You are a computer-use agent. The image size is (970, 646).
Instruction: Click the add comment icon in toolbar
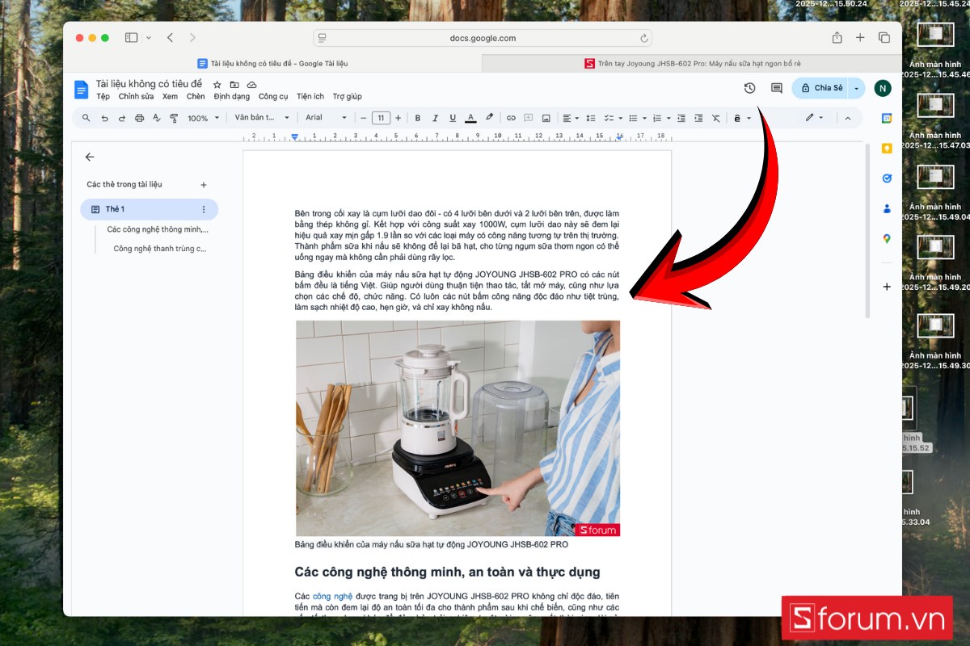529,118
